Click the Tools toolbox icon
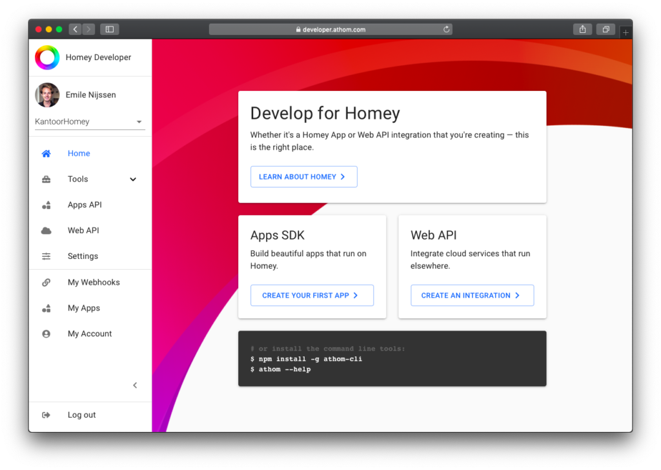 (46, 179)
